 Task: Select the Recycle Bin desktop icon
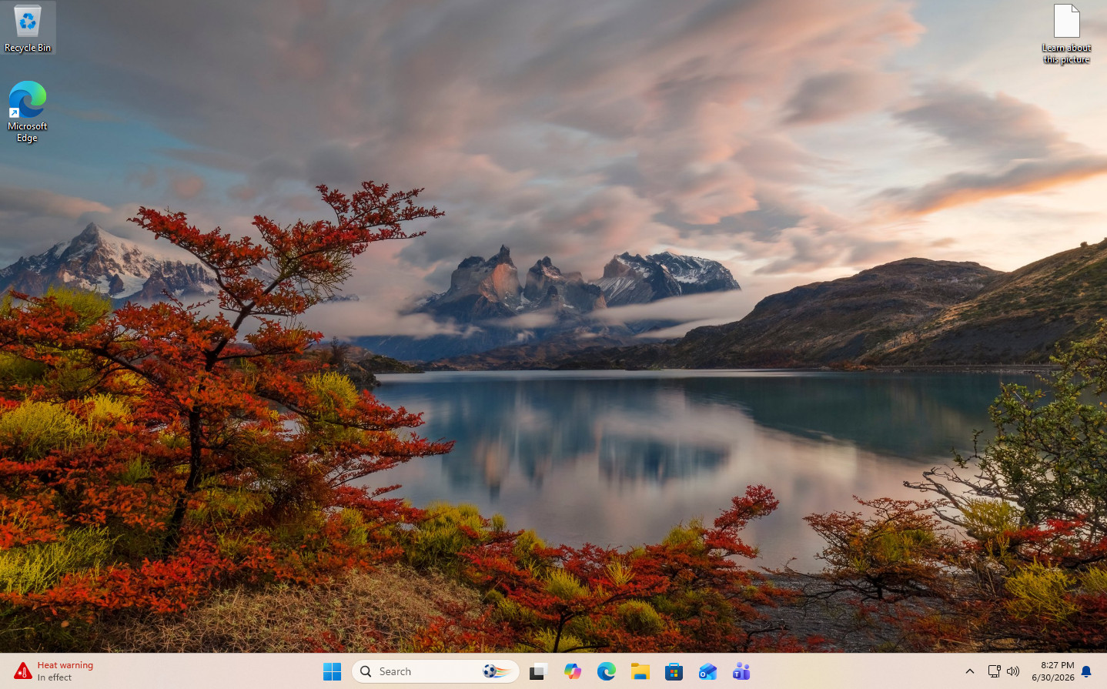pos(28,28)
